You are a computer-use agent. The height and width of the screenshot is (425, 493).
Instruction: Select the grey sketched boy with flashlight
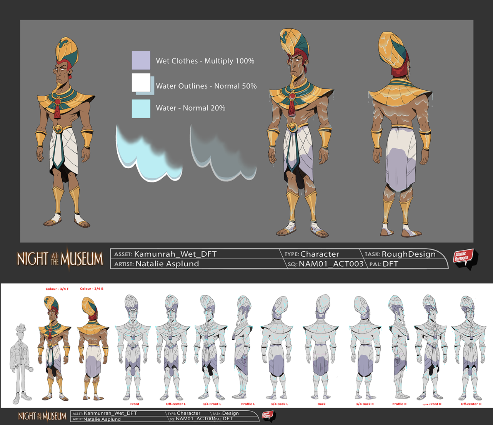[22, 363]
